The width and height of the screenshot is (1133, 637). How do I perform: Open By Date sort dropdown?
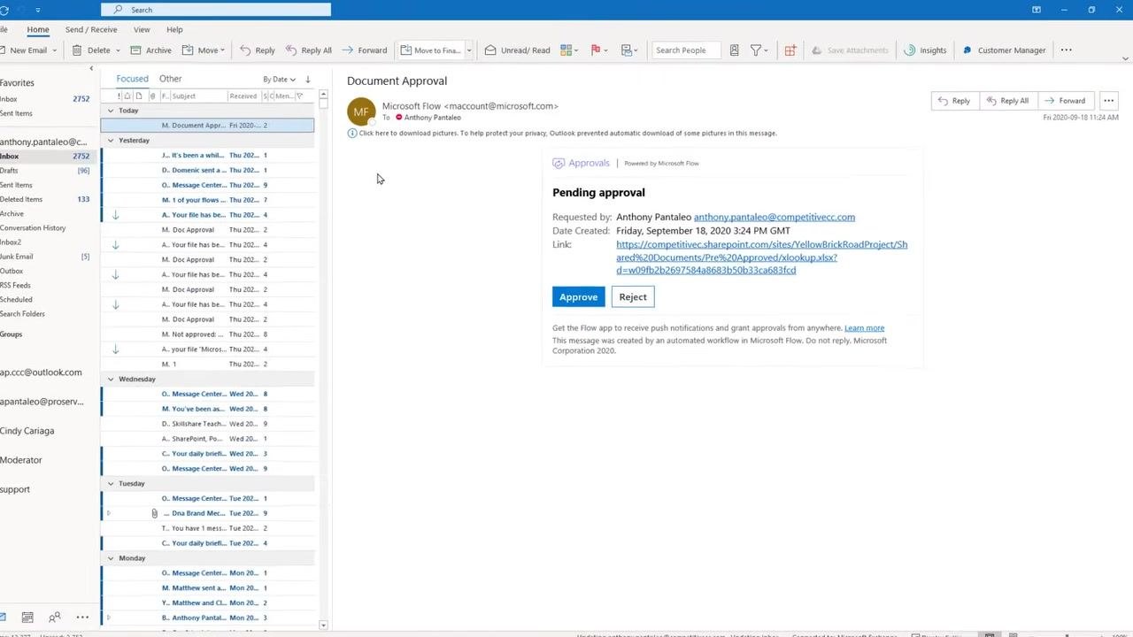click(280, 79)
